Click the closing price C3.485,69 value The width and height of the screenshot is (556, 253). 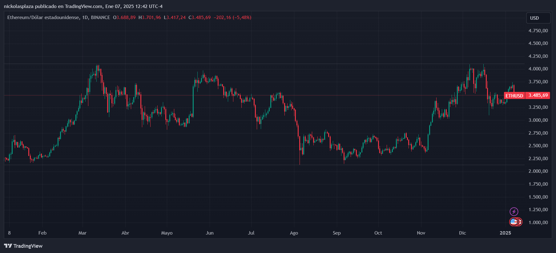coord(200,18)
